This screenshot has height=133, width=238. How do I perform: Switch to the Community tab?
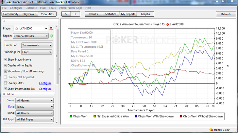coord(11,14)
